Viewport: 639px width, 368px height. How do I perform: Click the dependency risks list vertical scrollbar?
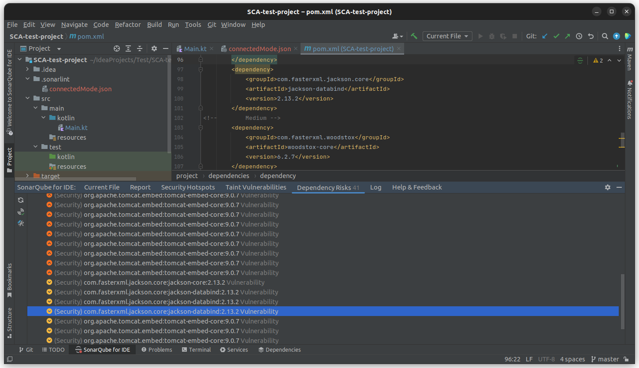click(x=622, y=301)
